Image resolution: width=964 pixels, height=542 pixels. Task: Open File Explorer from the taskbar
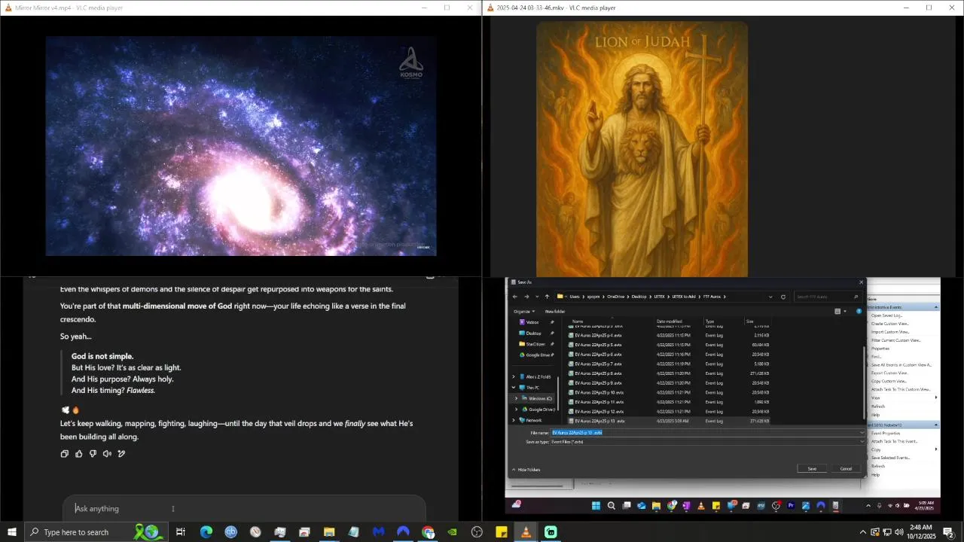(x=329, y=532)
